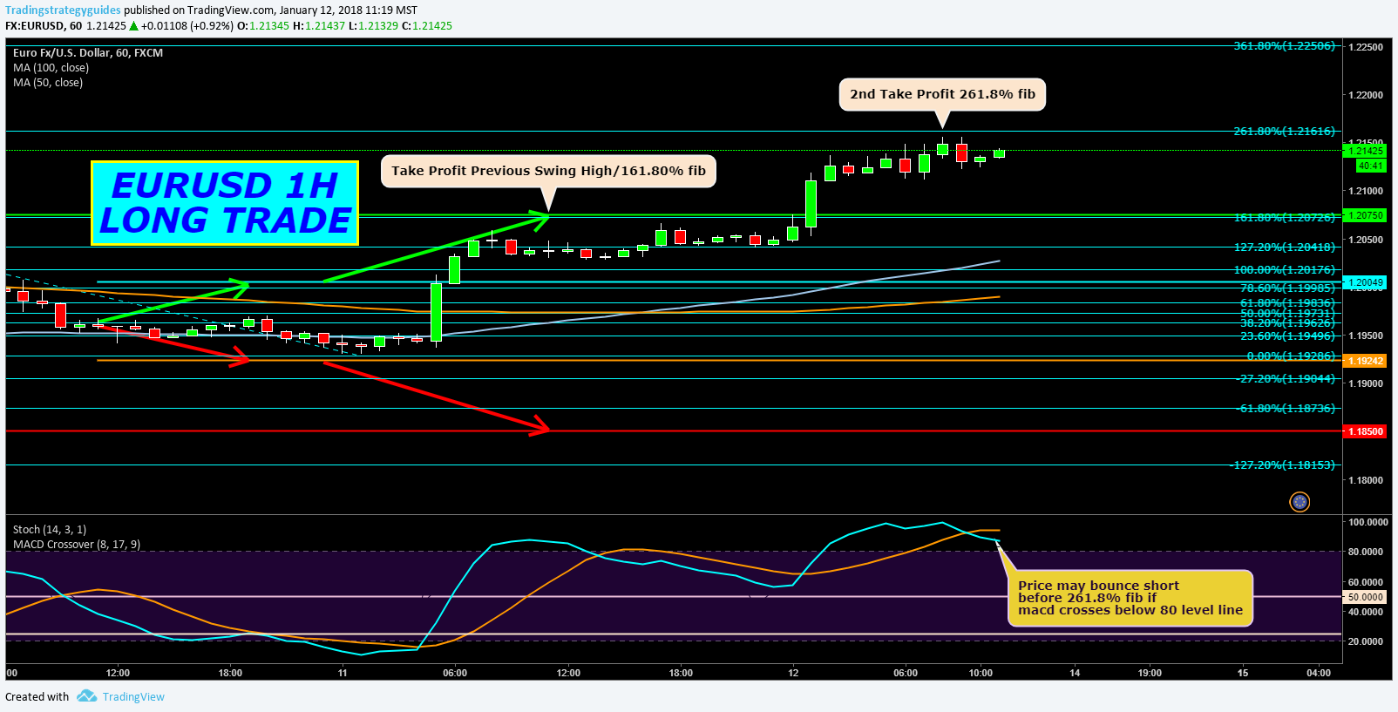Select the cyan 1.20049 price label
This screenshot has height=712, width=1398.
(x=1366, y=282)
